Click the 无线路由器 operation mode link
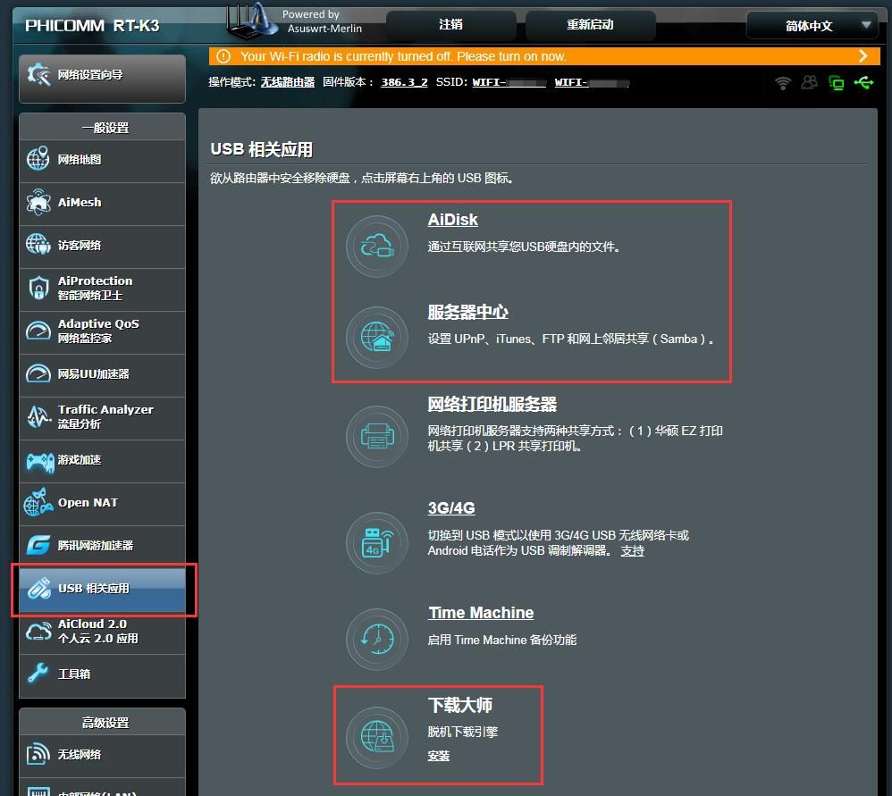Screen dimensions: 892x796 coord(287,82)
